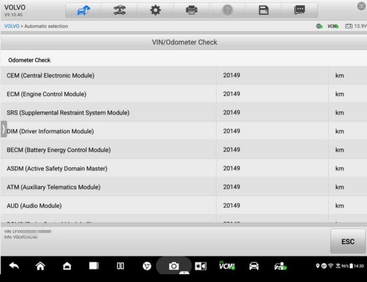Select the DIM (Driver Information Module) row
The image size is (367, 282).
pos(183,131)
